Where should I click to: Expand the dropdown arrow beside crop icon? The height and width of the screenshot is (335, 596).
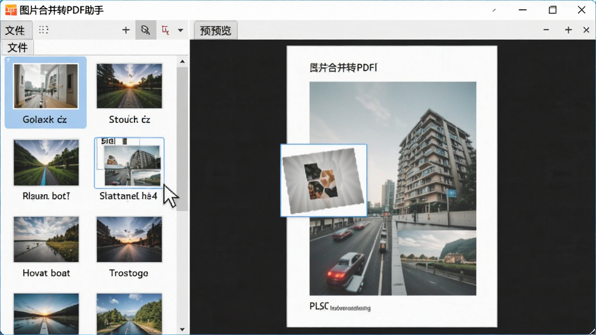[x=180, y=30]
